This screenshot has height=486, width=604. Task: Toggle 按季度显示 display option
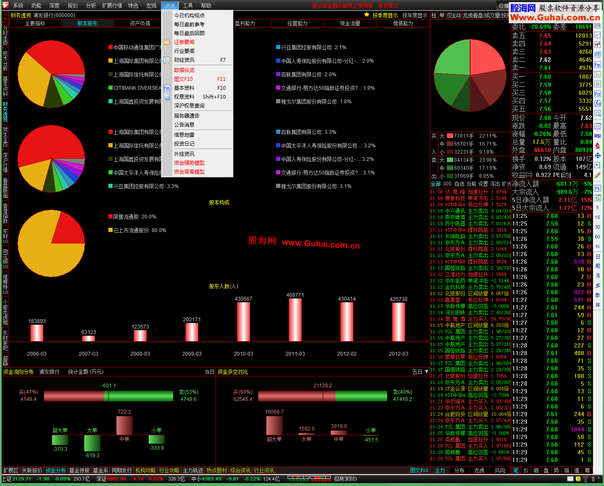click(385, 15)
